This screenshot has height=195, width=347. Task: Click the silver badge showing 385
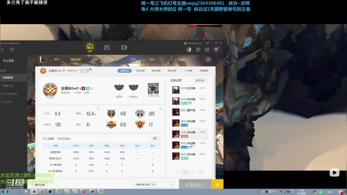140,113
